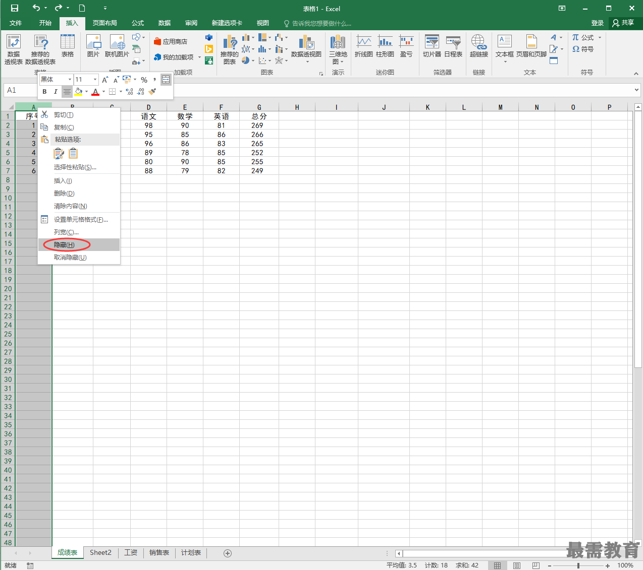Open the 页面布局 ribbon tab
Viewport: 643px width, 570px height.
click(x=105, y=23)
